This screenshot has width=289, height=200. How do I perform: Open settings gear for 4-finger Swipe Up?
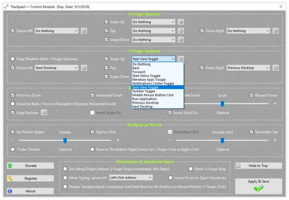181,22
